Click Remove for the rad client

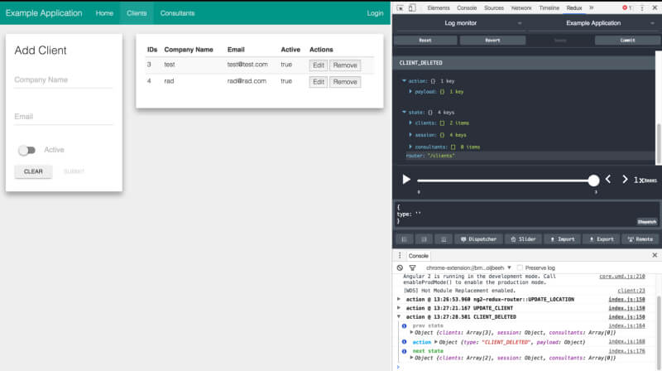pos(345,82)
